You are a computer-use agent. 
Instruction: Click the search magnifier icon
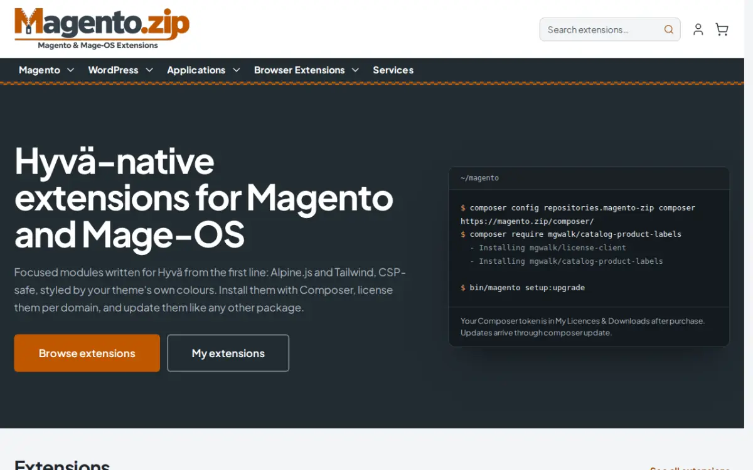click(669, 29)
